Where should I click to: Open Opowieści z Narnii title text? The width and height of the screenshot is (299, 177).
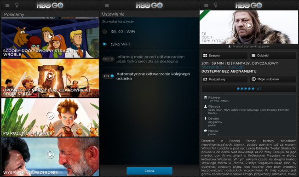point(47,92)
